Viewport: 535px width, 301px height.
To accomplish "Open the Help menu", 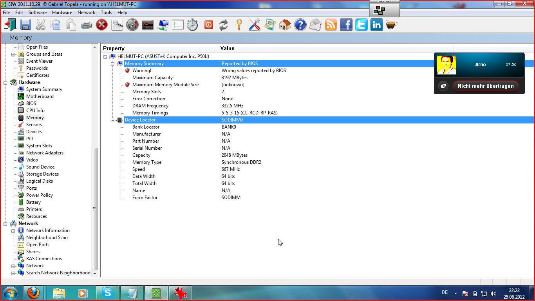I will point(122,13).
